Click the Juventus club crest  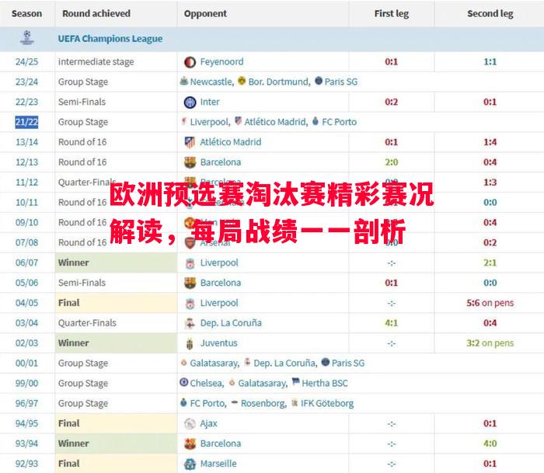pyautogui.click(x=190, y=343)
